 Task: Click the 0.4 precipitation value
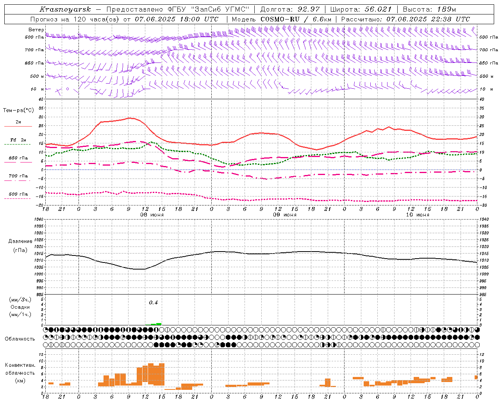click(x=154, y=303)
